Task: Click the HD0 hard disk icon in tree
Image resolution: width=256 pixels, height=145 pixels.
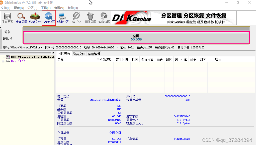Action: pyautogui.click(x=8, y=57)
